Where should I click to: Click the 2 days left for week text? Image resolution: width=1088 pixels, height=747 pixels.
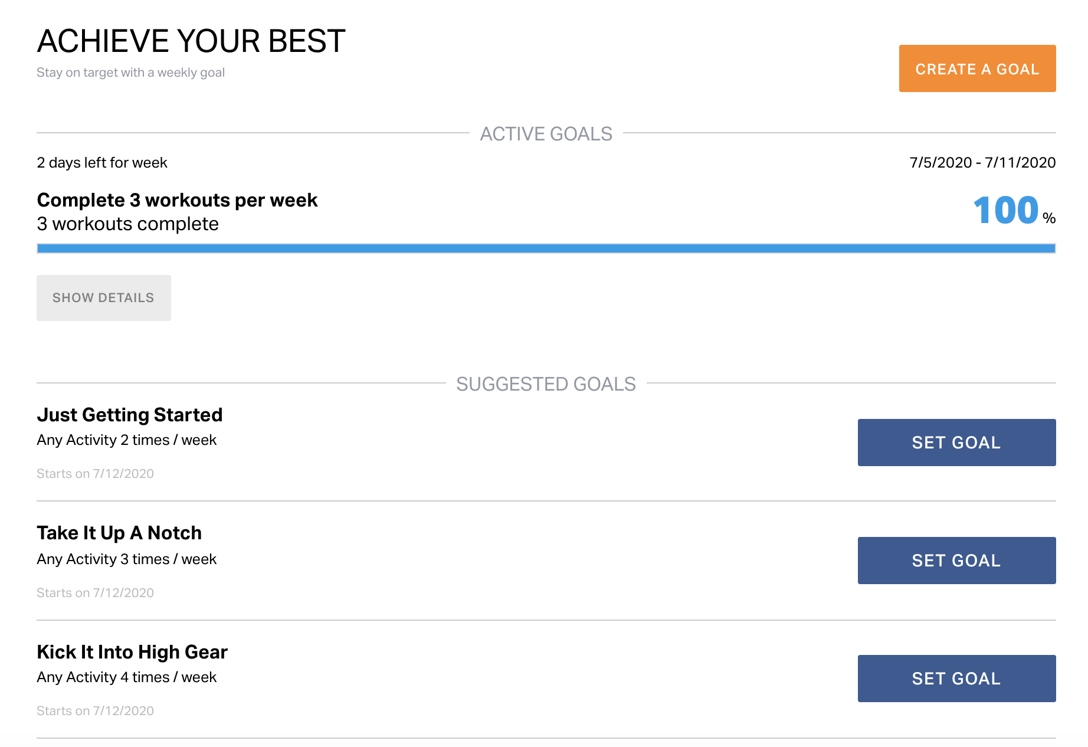(x=101, y=163)
